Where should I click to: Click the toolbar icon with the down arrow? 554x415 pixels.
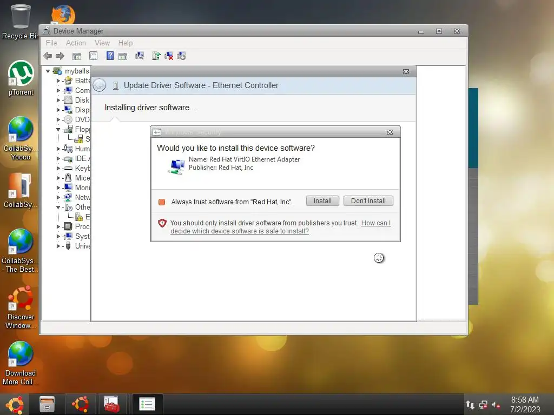(181, 56)
